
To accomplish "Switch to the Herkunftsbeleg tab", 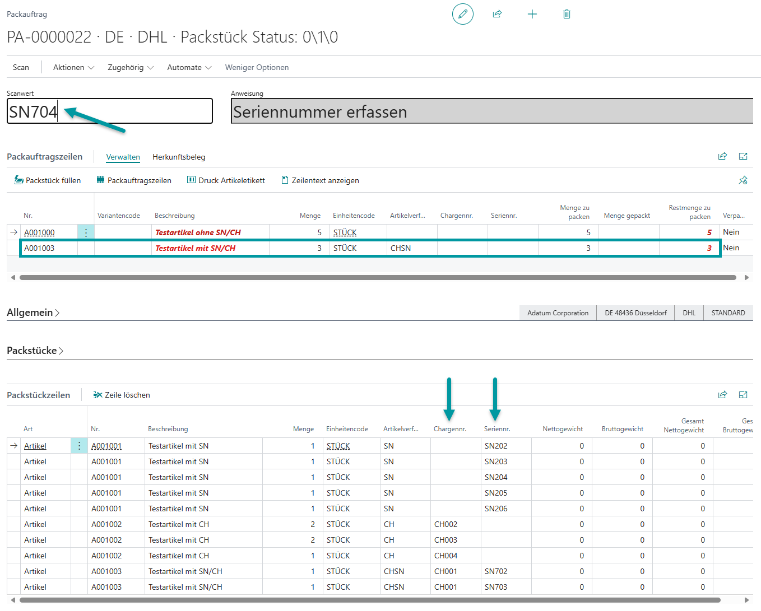I will click(x=179, y=157).
